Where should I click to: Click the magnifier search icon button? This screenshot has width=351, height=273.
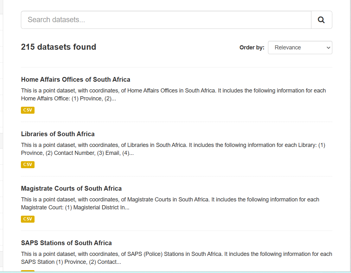coord(322,20)
